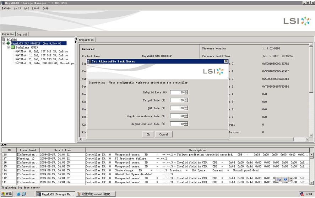
Task: Increase the Rebuild Rate spinner value
Action: 186,91
